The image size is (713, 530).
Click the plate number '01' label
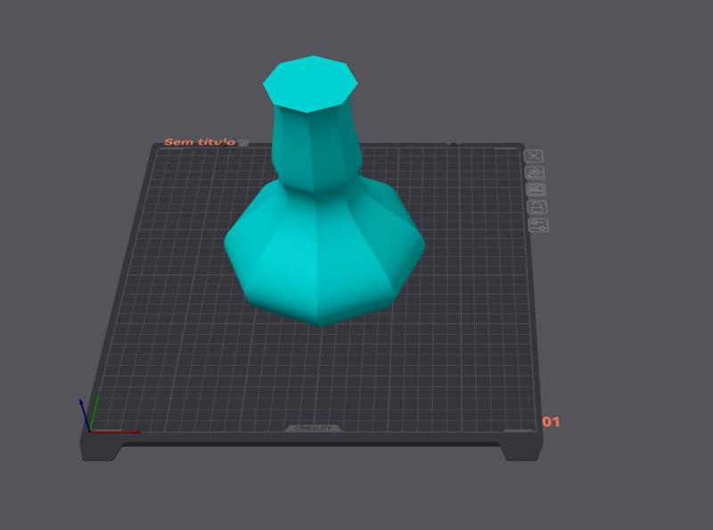551,422
